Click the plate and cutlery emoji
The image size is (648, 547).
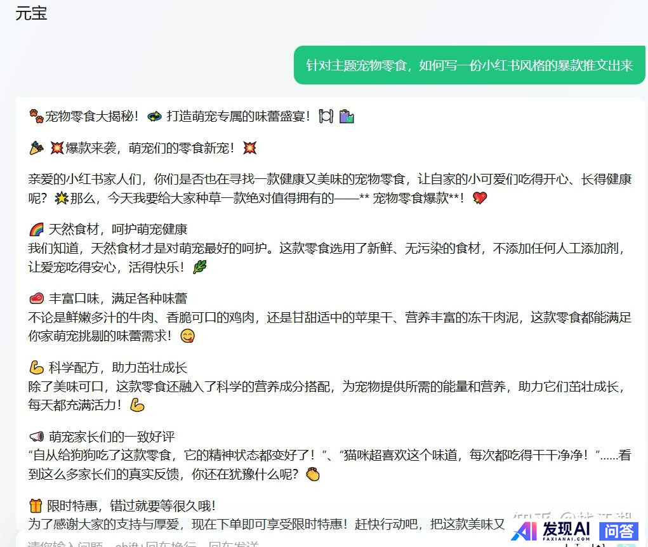[326, 116]
